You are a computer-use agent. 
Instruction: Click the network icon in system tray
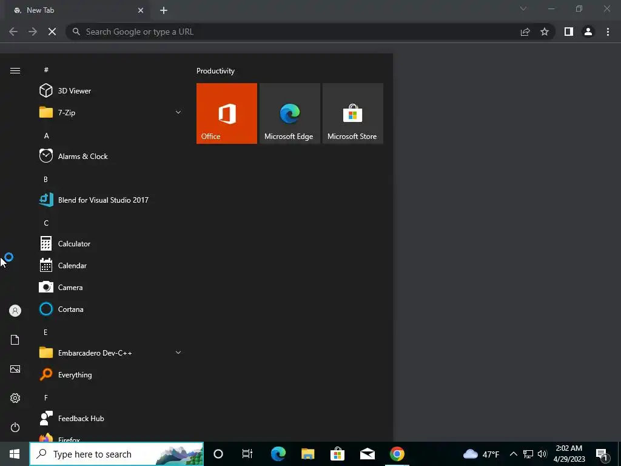528,454
